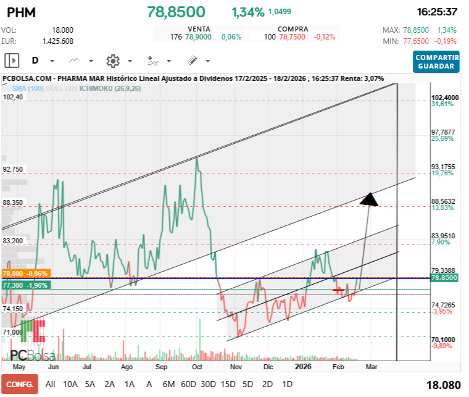The height and width of the screenshot is (397, 469).
Task: Switch to the 1A time range
Action: coord(130,383)
